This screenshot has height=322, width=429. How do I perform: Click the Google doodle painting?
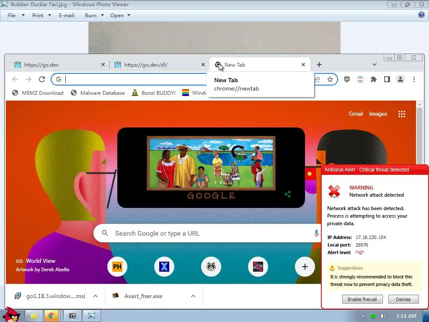pos(211,164)
